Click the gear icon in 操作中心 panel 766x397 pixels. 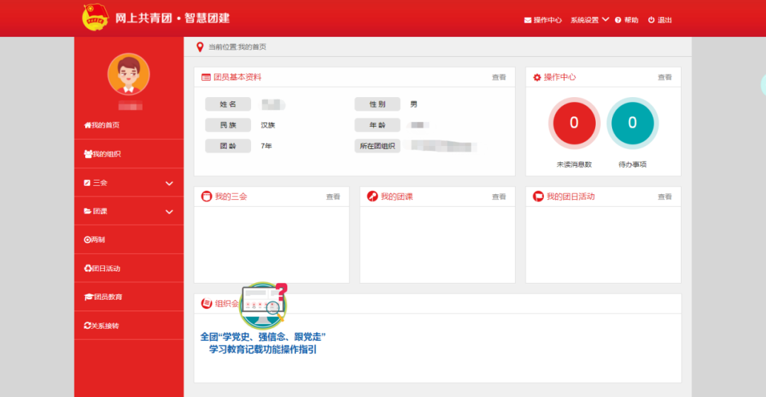pos(537,77)
